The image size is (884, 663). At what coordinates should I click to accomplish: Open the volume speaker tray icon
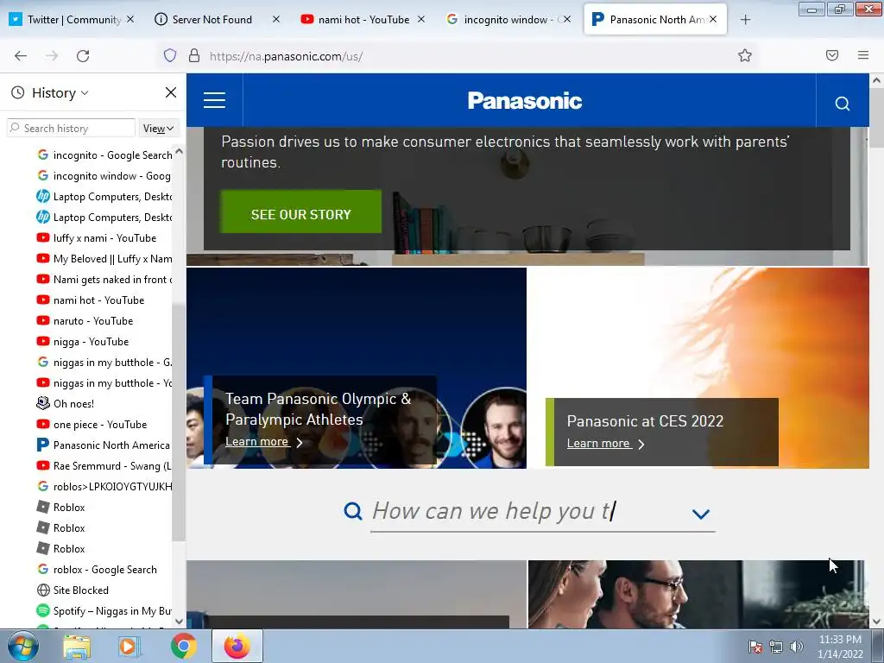tap(796, 647)
